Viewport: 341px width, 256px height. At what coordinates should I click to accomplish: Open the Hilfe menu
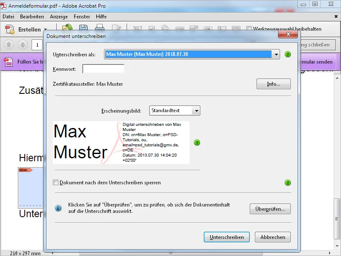click(101, 17)
